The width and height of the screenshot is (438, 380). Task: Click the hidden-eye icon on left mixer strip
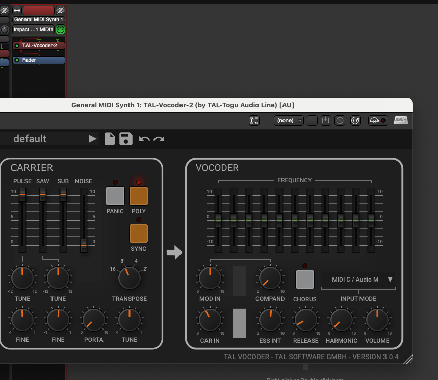[x=4, y=11]
